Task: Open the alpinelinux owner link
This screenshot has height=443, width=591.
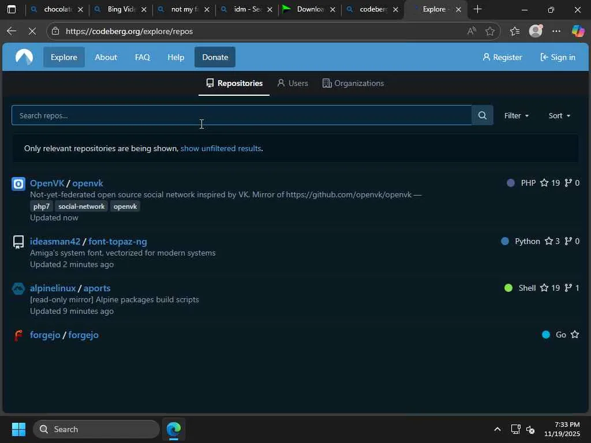Action: tap(53, 288)
